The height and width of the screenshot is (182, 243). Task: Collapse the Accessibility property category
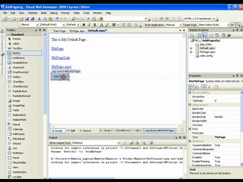tap(190, 93)
